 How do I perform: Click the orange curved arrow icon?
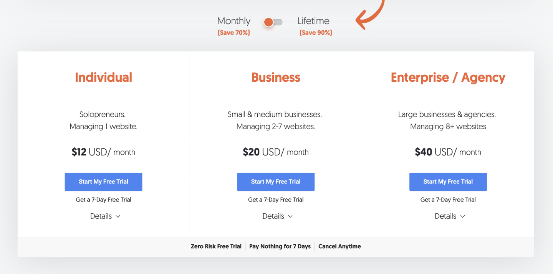click(369, 15)
